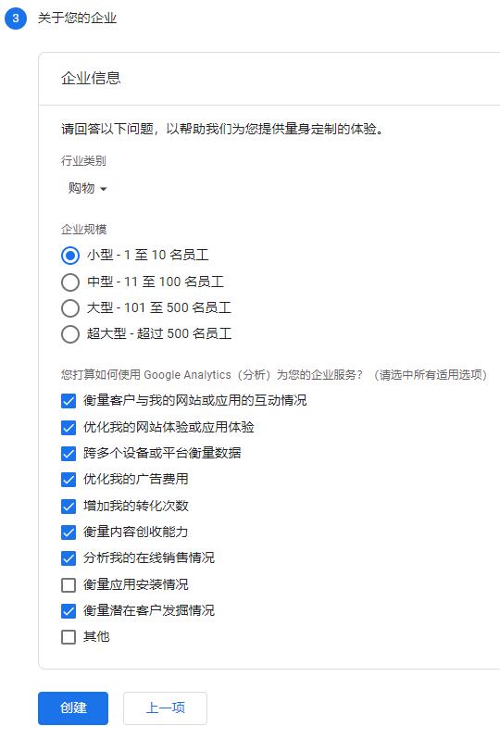
Task: Select 超大型 - 超过 500 名员工 option
Action: click(70, 334)
